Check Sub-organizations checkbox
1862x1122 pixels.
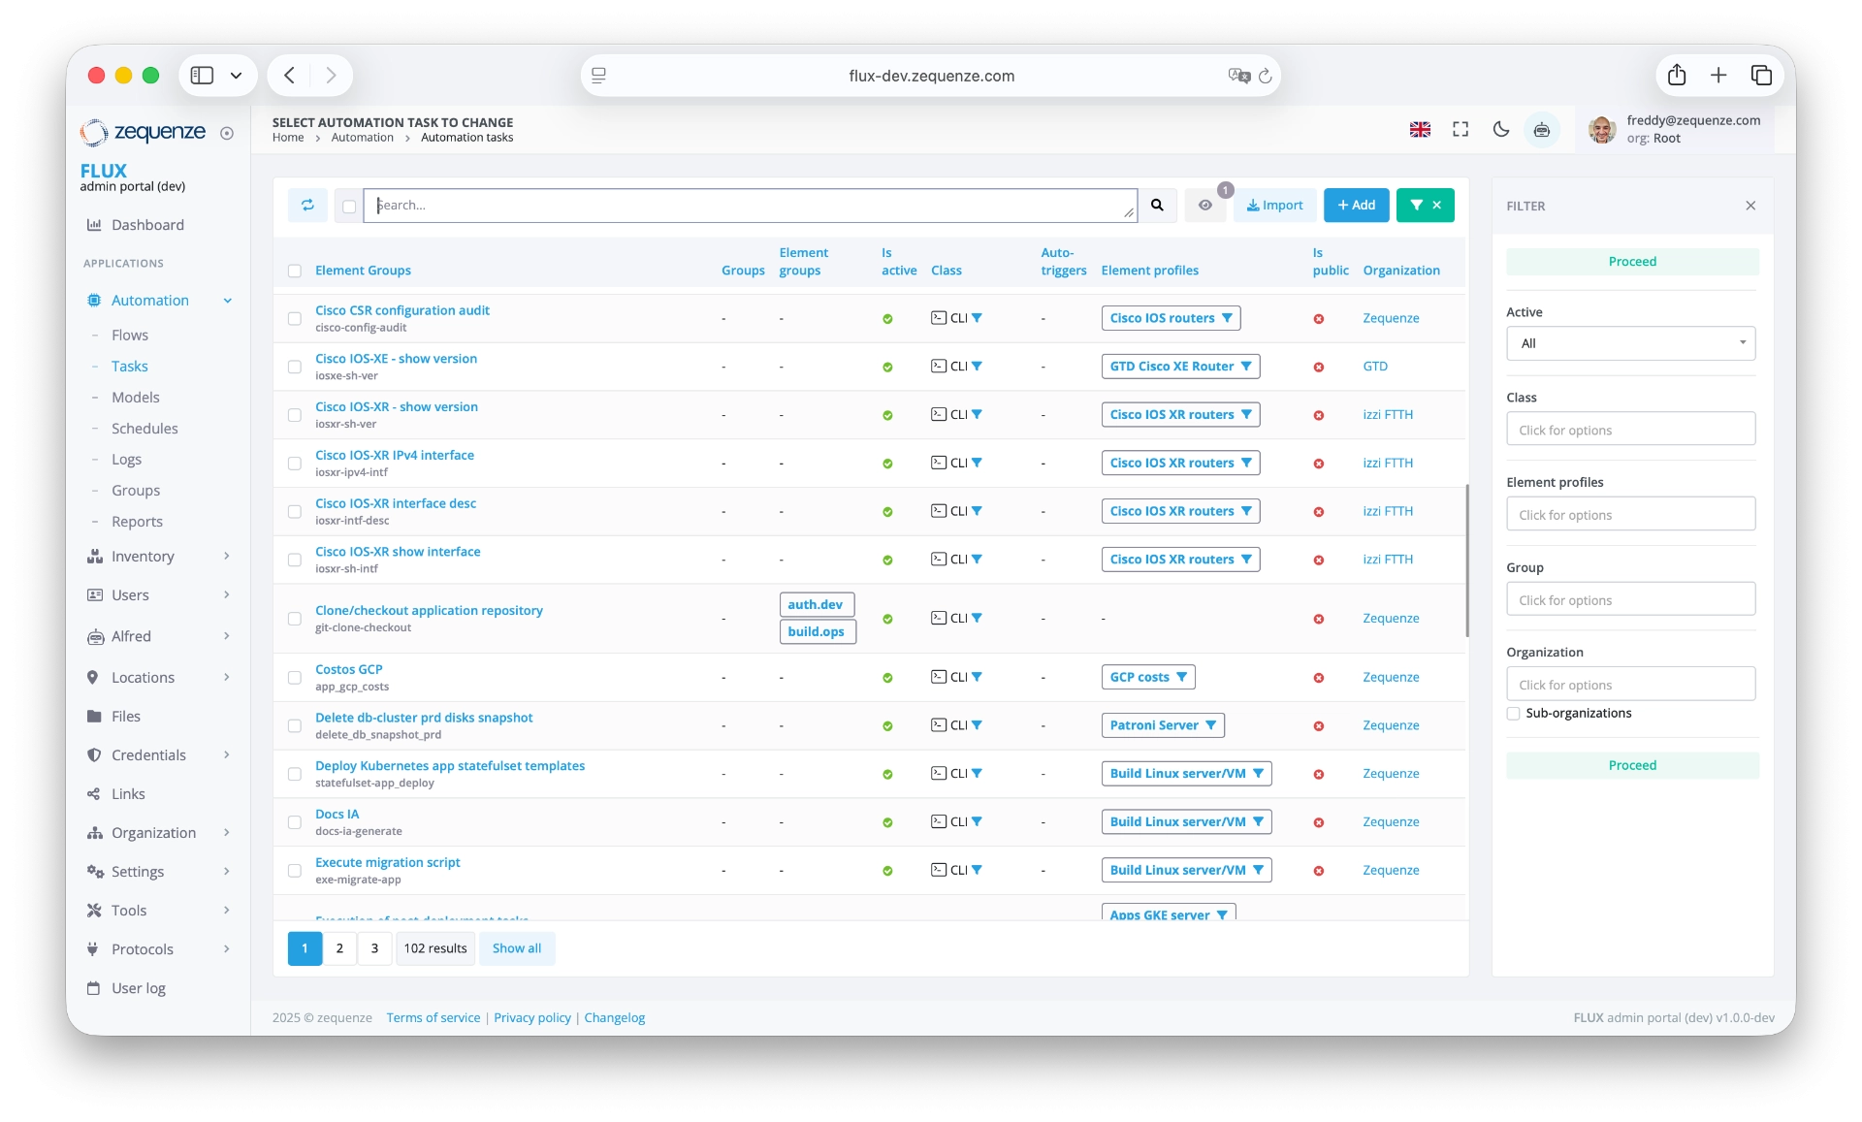point(1514,713)
